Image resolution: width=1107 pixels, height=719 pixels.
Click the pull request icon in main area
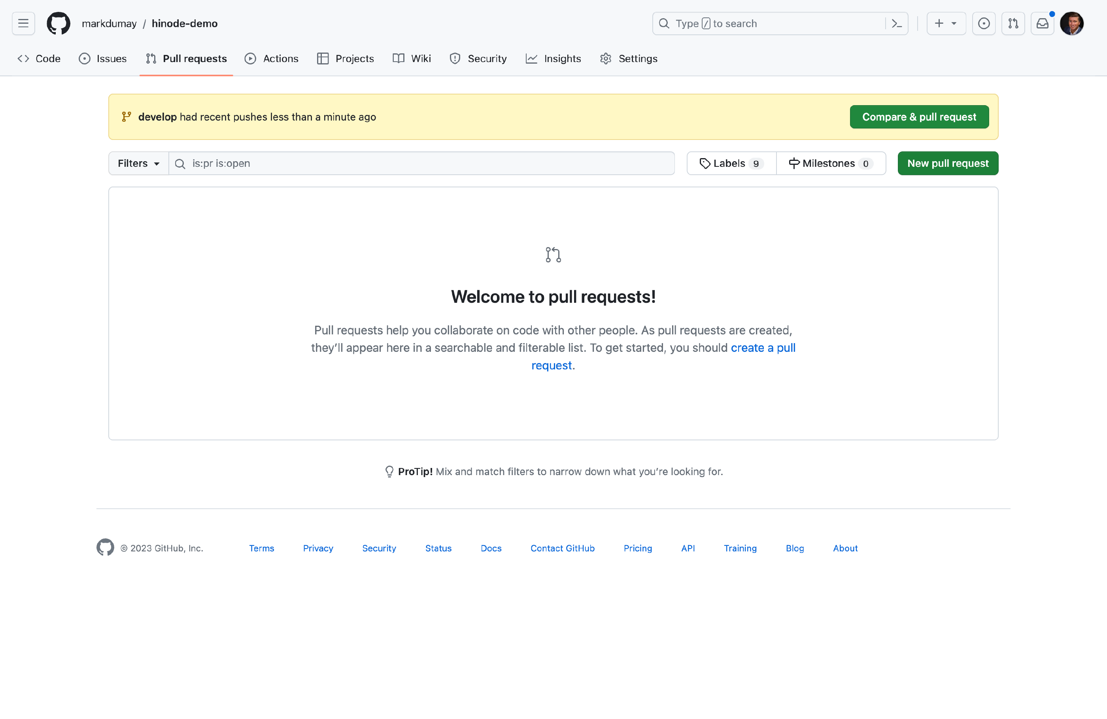pyautogui.click(x=553, y=254)
